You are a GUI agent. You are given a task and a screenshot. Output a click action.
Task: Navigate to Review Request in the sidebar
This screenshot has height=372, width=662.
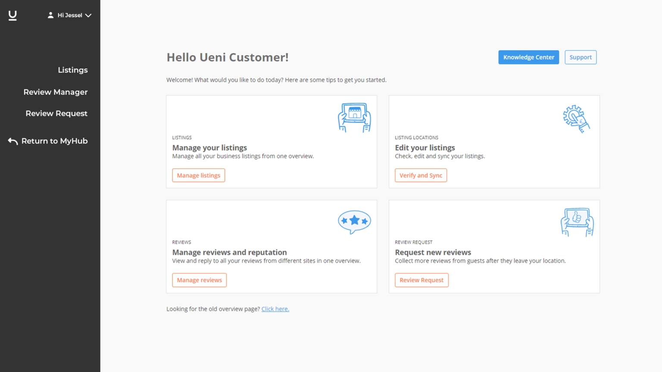click(56, 113)
